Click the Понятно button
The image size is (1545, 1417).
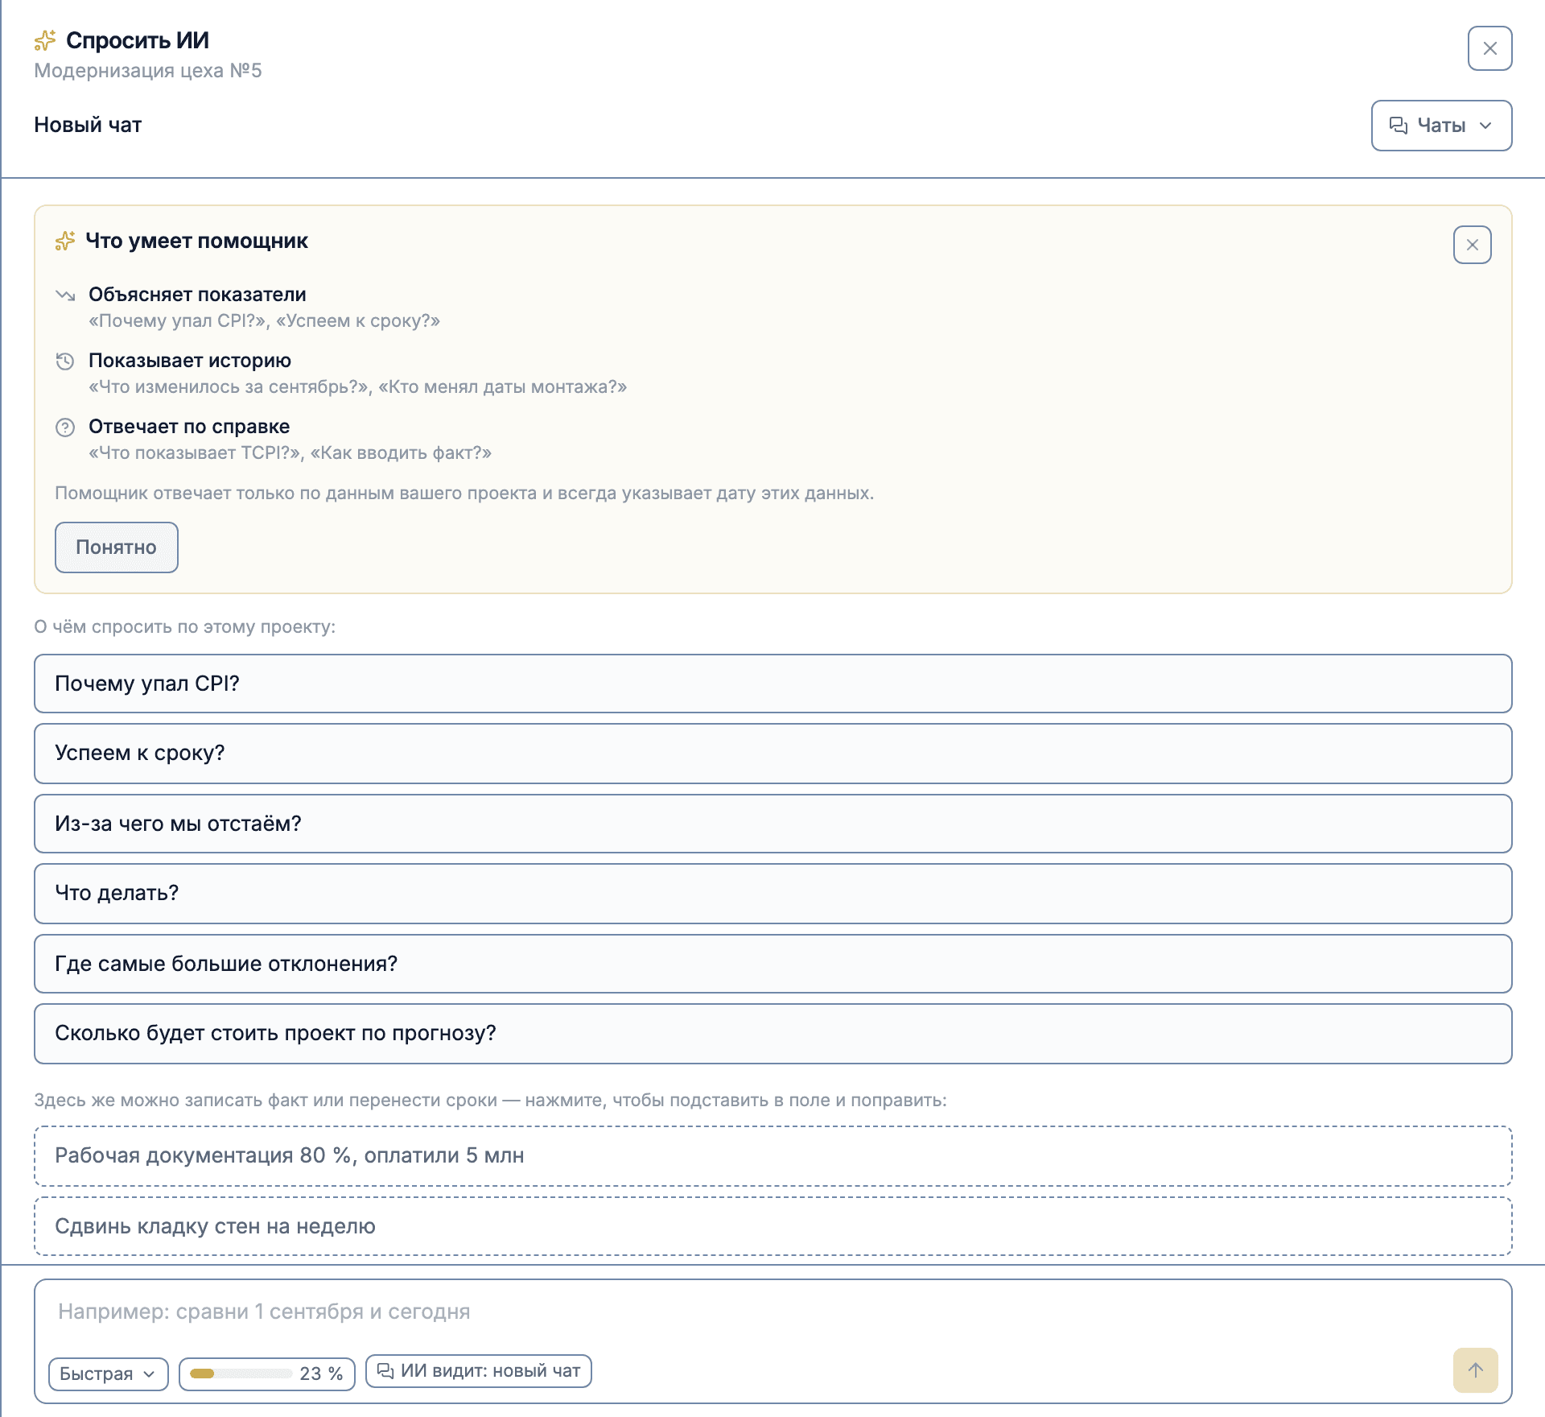[116, 547]
